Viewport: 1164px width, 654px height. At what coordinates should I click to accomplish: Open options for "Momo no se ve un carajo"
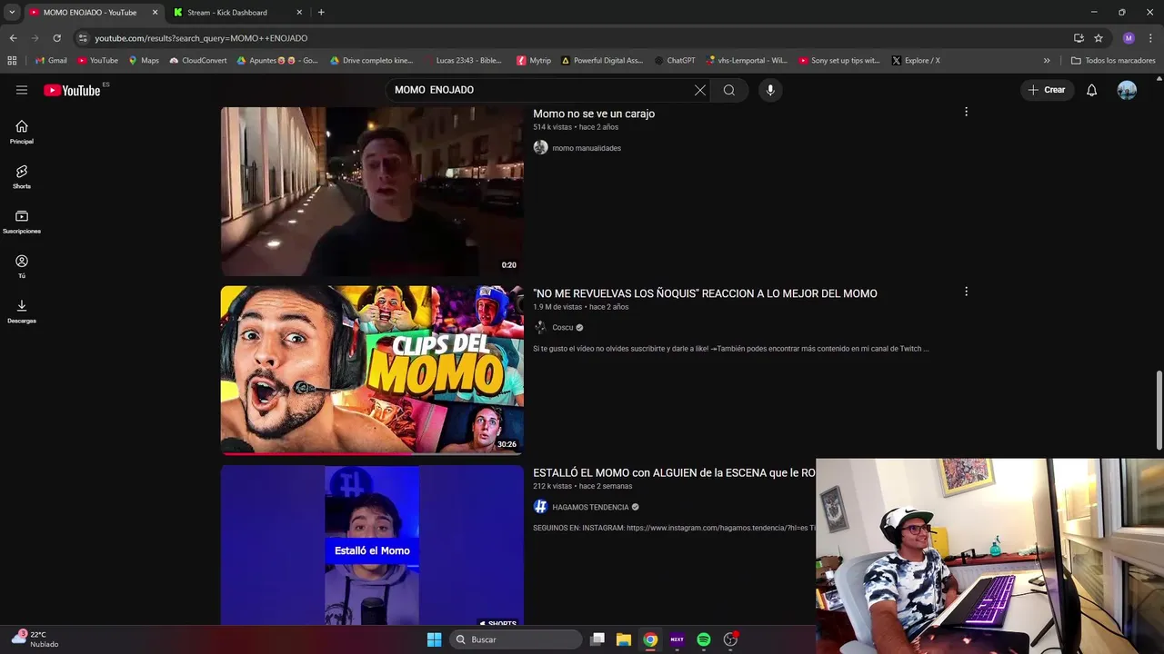(x=966, y=112)
